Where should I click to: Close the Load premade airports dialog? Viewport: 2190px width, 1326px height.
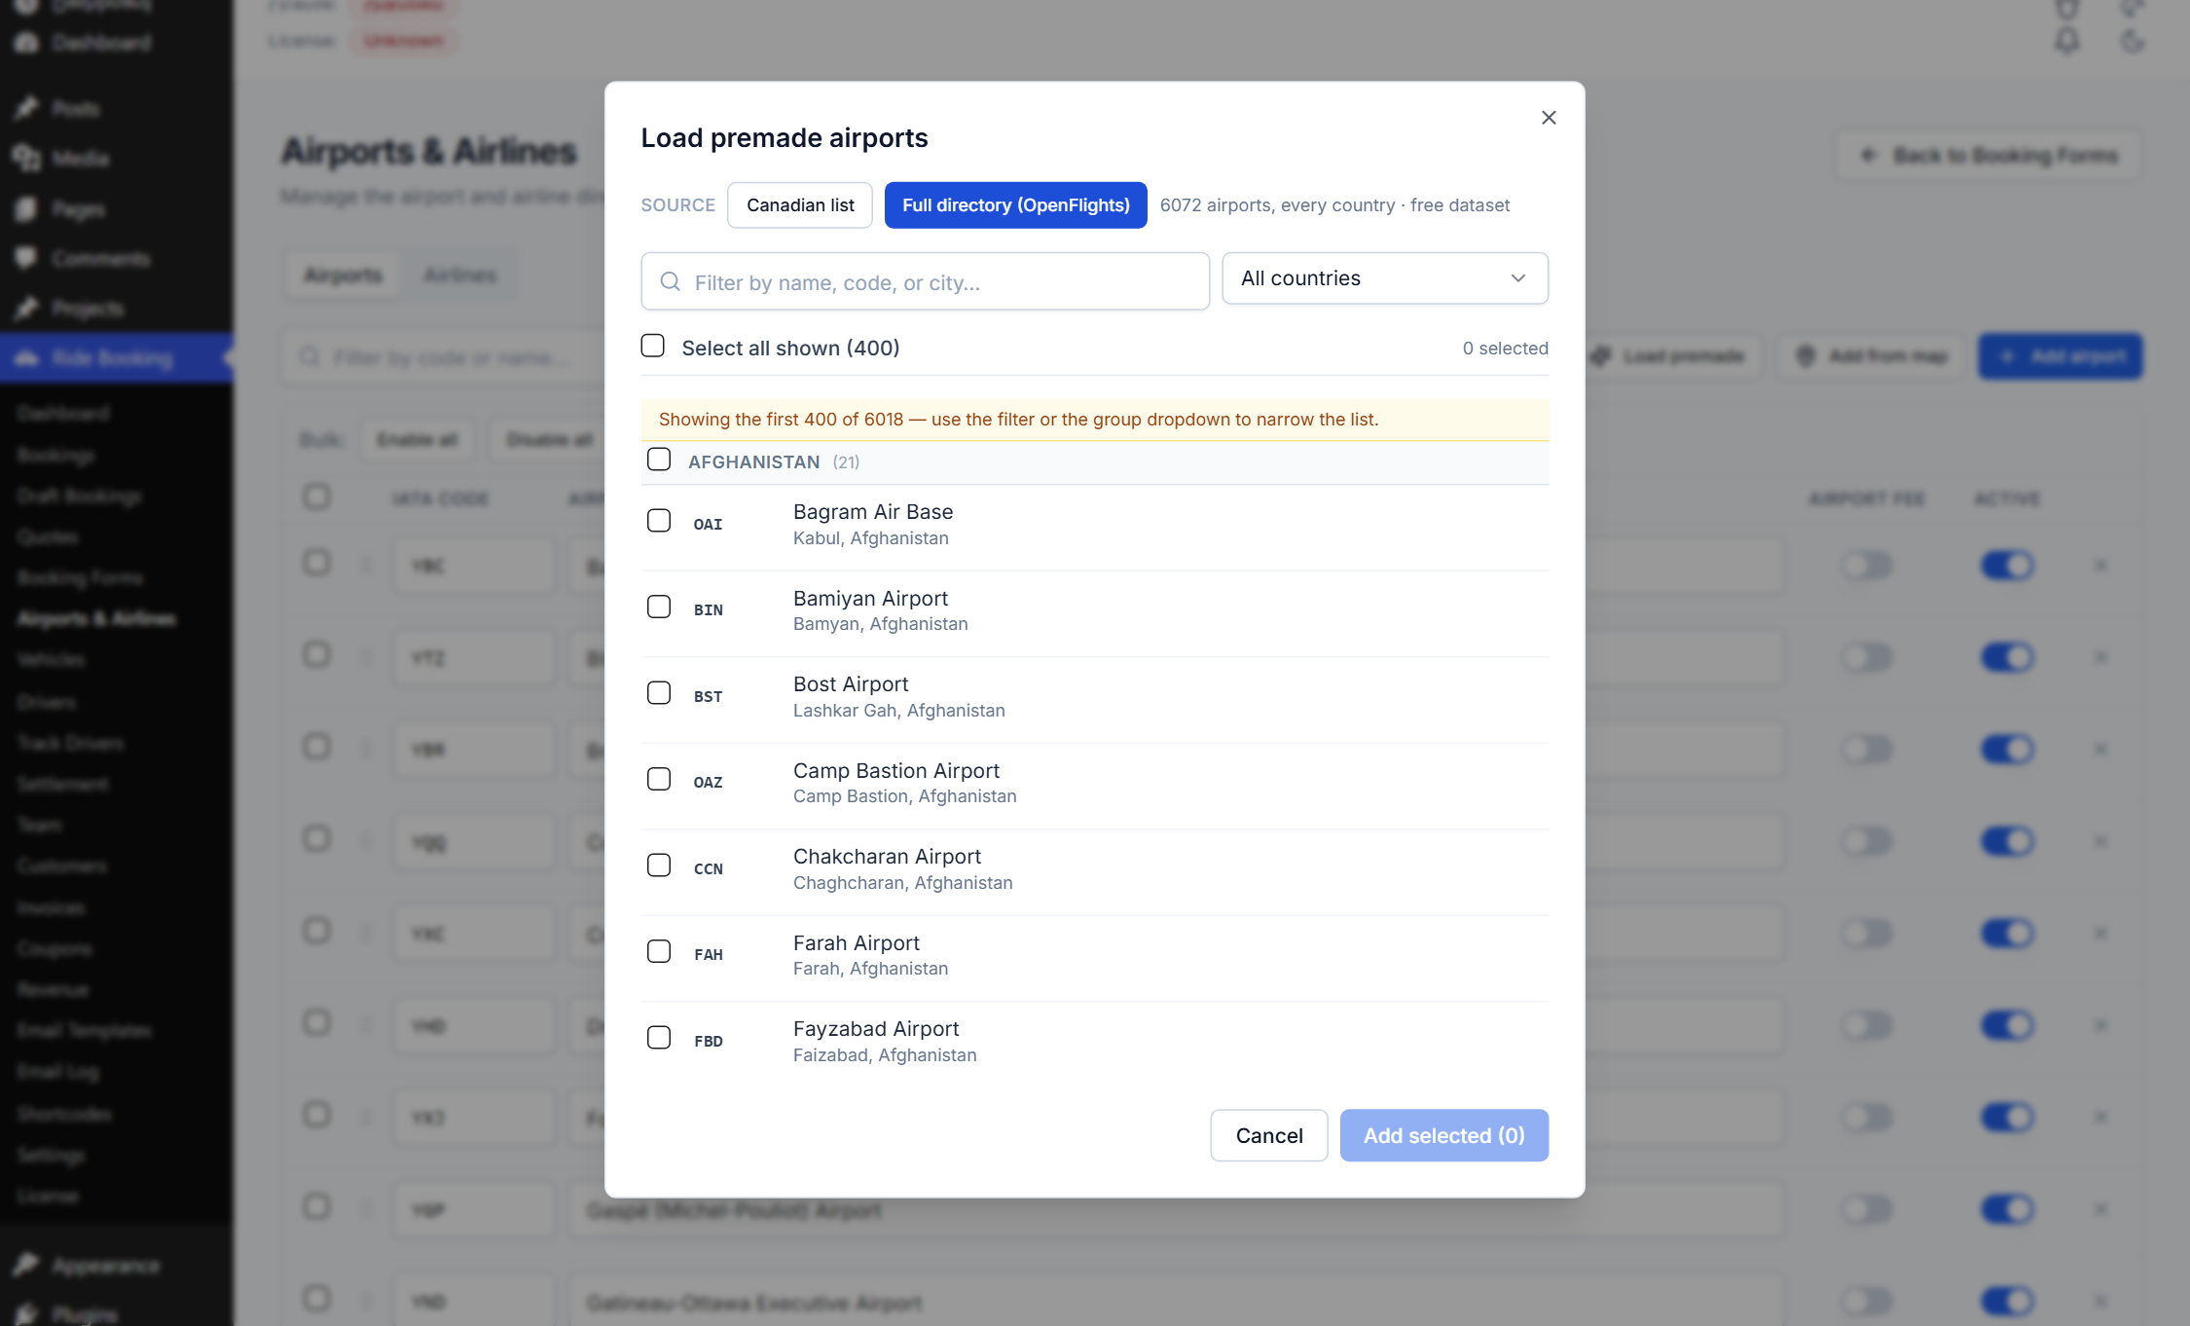coord(1549,118)
